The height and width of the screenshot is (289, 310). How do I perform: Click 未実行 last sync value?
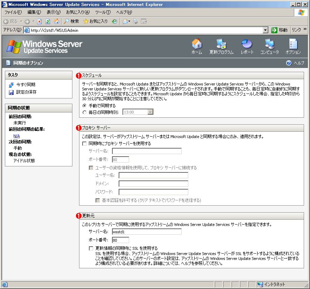pyautogui.click(x=20, y=123)
